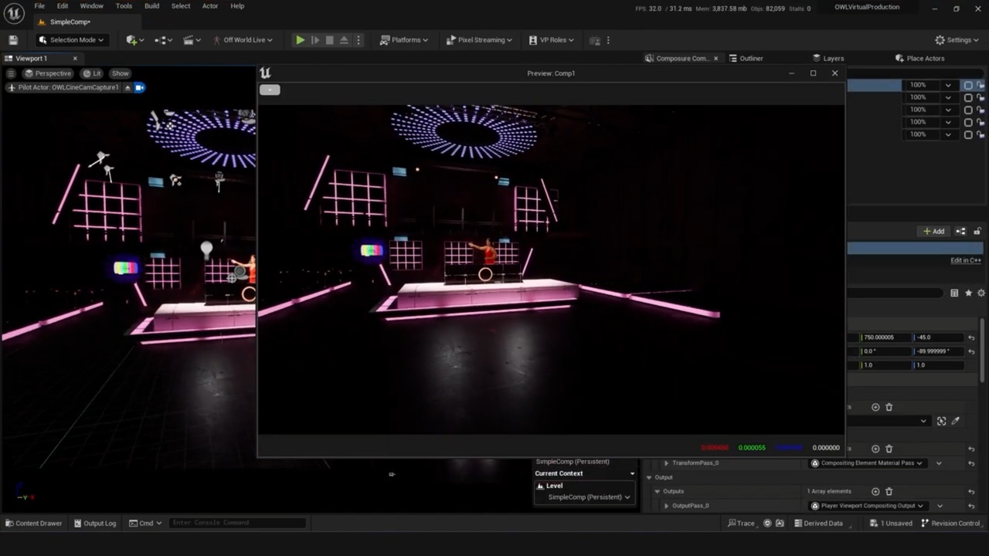This screenshot has width=989, height=556.
Task: Click the eject icon beside Pilot Actor
Action: click(127, 88)
